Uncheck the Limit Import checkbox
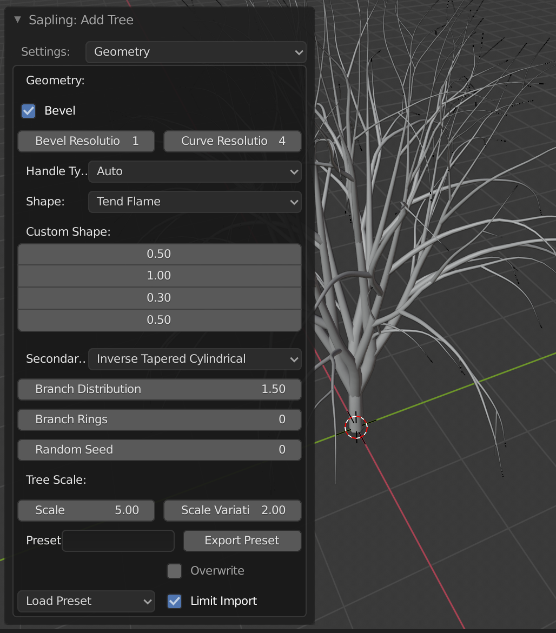556x633 pixels. (x=174, y=601)
